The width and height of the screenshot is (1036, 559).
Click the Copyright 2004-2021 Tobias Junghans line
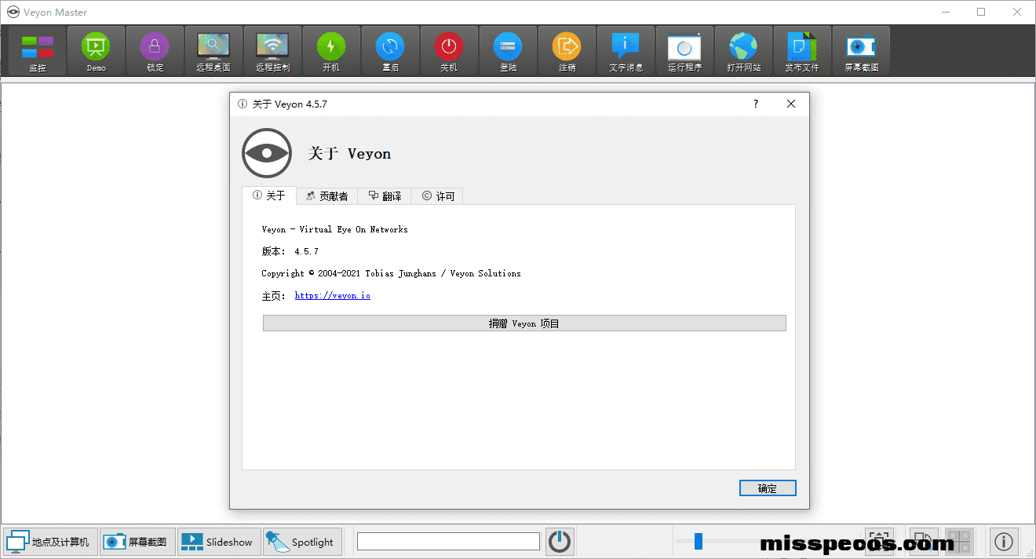tap(391, 273)
